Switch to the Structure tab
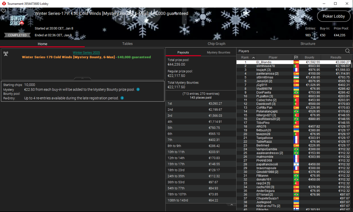 click(308, 44)
